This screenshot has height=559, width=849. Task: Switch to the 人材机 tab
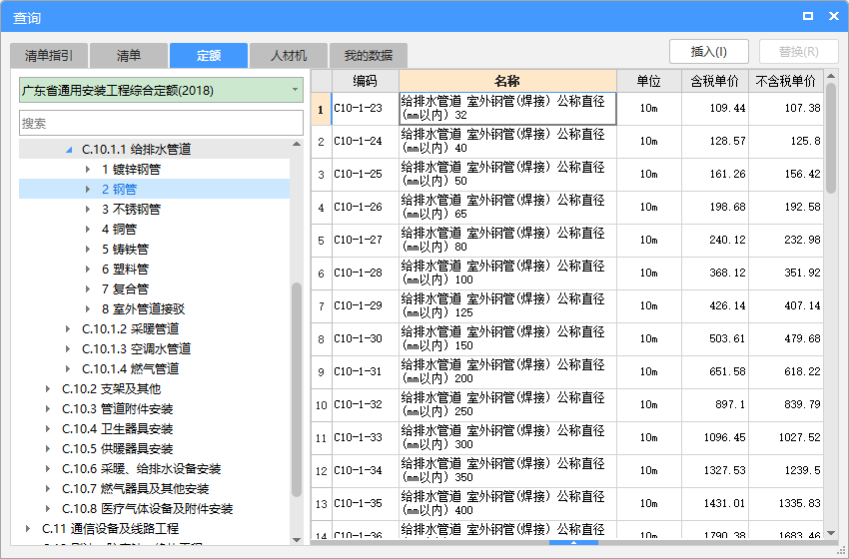[289, 55]
